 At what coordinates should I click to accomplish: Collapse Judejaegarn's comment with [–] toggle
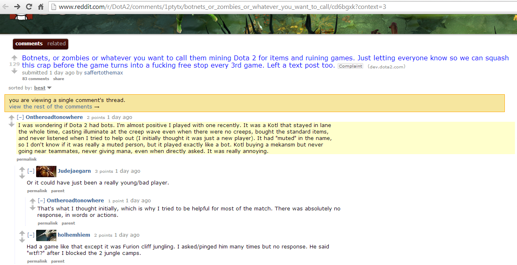point(31,171)
